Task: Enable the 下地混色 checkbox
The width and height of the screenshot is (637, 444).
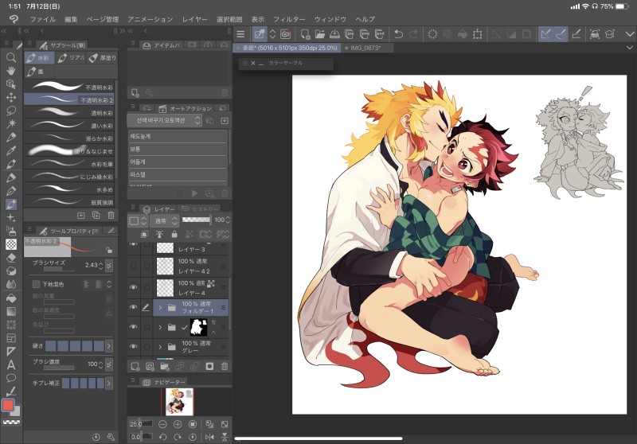Action: (37, 283)
